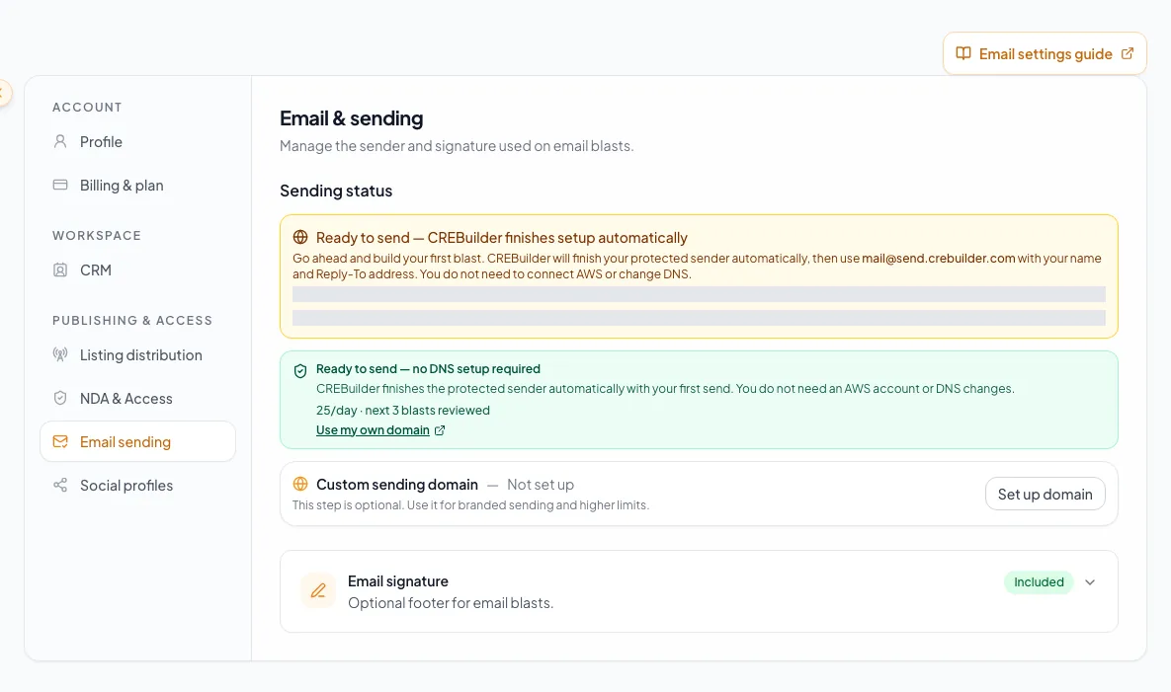Follow the Use my own domain link

click(x=373, y=430)
